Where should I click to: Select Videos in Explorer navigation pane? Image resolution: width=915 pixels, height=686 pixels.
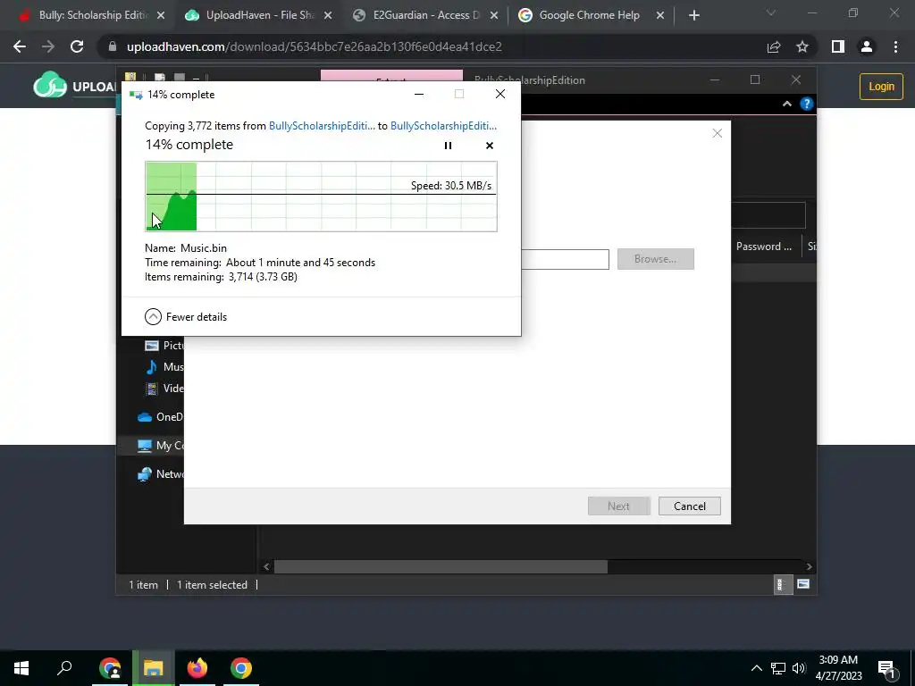[x=164, y=388]
